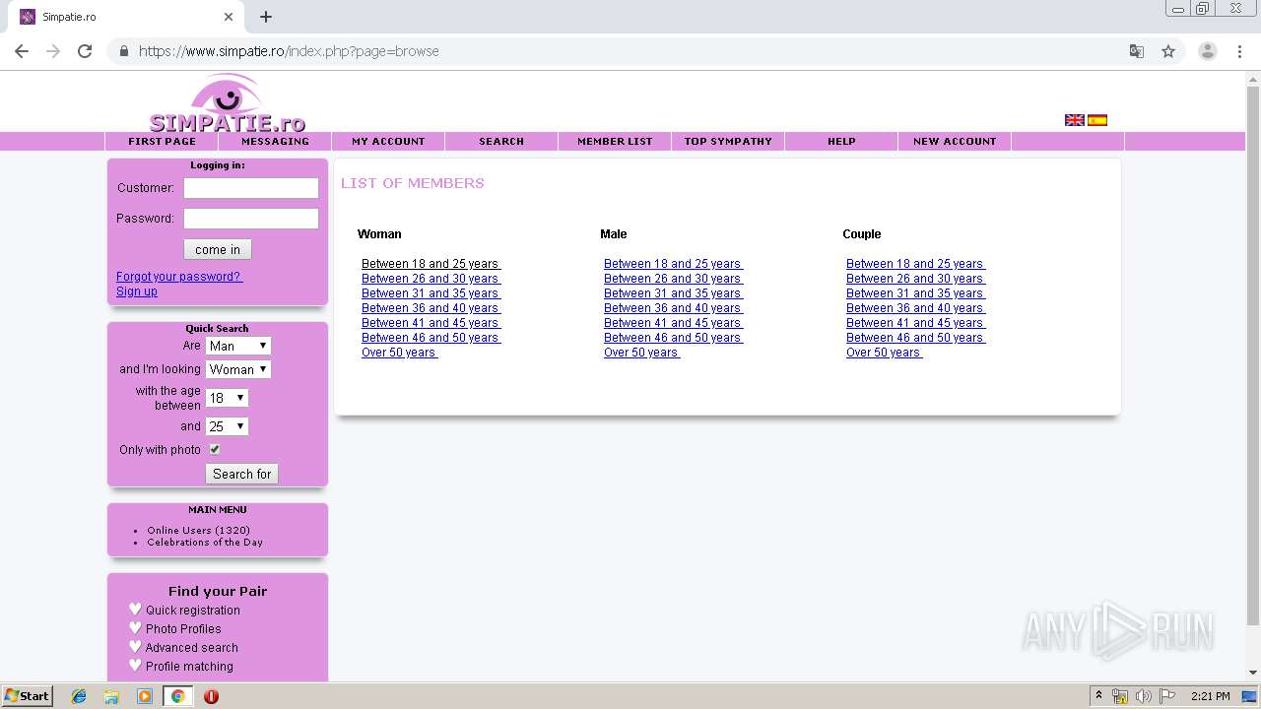Focus the Password input field
The height and width of the screenshot is (709, 1261).
(x=251, y=219)
